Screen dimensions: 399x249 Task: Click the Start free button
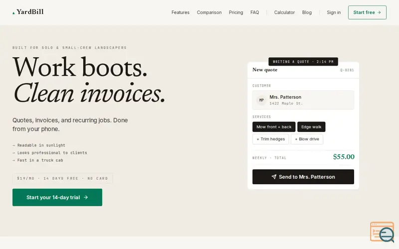point(367,12)
